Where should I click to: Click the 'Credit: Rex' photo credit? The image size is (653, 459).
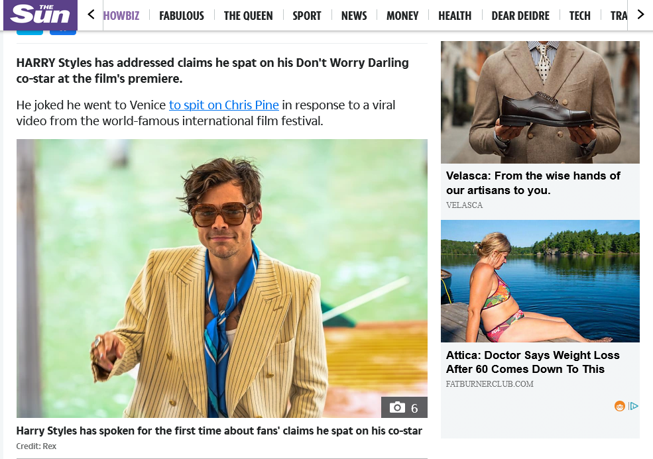pos(36,446)
